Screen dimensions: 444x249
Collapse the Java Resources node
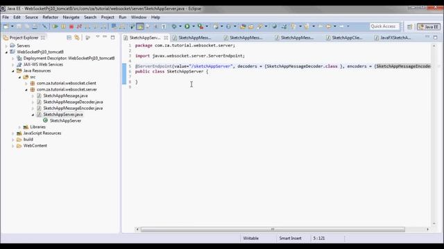12,71
